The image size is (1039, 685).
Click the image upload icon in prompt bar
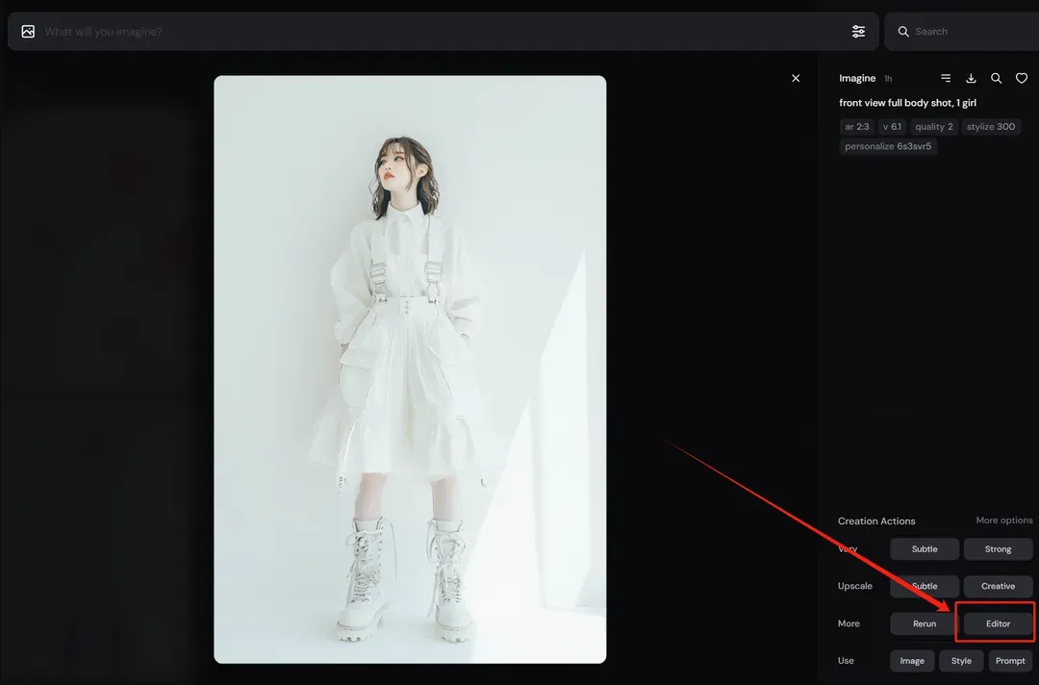(x=28, y=31)
